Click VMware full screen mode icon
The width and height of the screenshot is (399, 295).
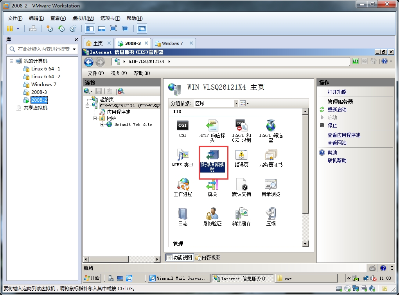pyautogui.click(x=113, y=29)
